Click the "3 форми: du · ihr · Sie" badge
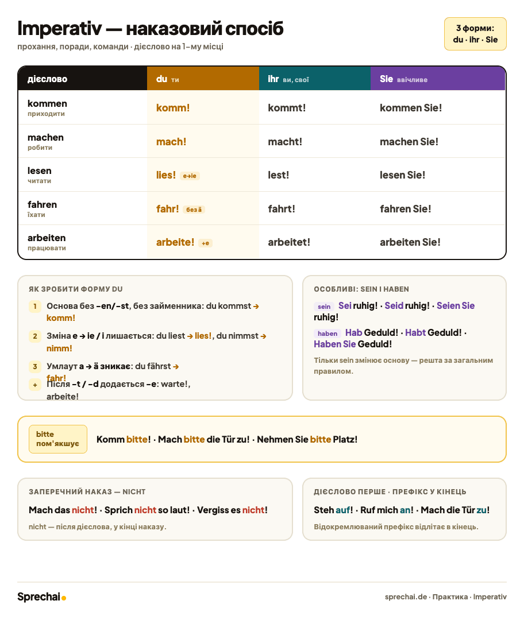The height and width of the screenshot is (620, 524). tap(475, 34)
